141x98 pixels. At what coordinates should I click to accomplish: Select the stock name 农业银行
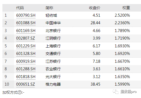pyautogui.click(x=53, y=69)
